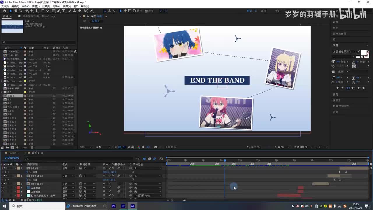
Task: Select the Clone Stamp tool
Action: [74, 11]
